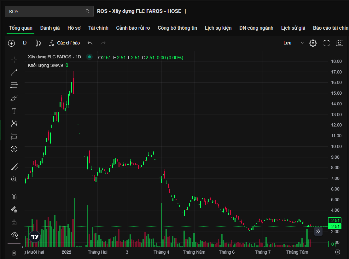Click the zoom in tool
This screenshot has height=259, width=349.
click(14, 179)
